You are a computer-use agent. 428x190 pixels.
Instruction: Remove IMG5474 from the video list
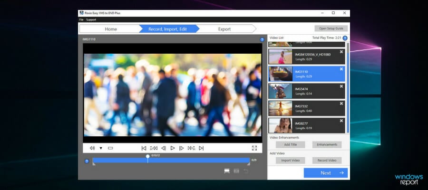pos(341,86)
